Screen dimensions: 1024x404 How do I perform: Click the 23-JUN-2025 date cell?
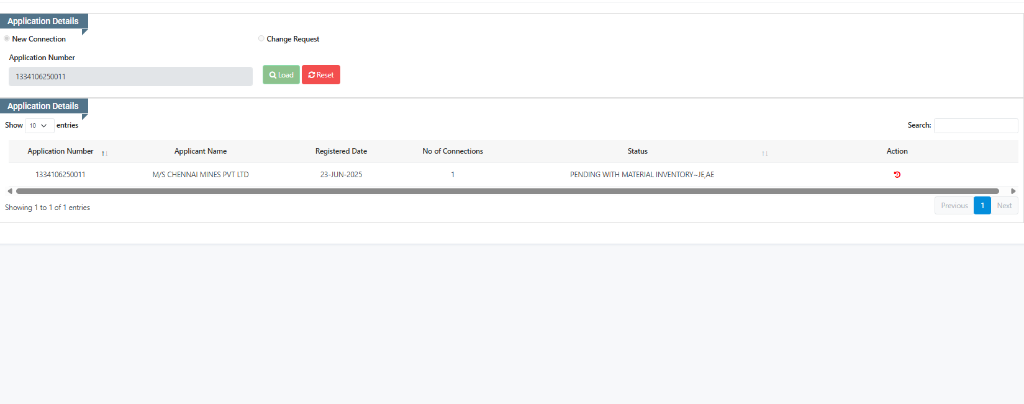341,175
